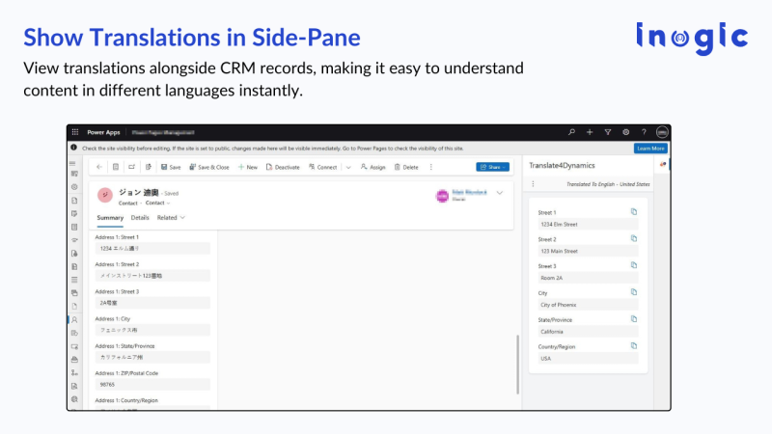Click the help question mark icon

[643, 132]
